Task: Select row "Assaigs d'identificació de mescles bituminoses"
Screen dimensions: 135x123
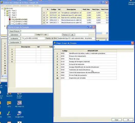Action: pos(85,67)
